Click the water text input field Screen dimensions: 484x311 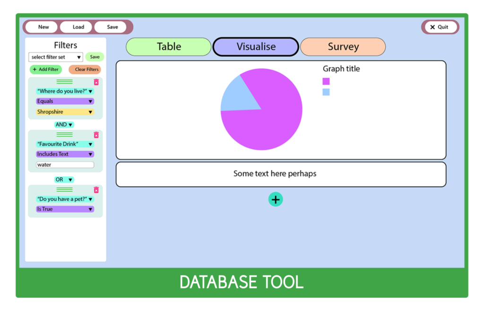pos(64,164)
